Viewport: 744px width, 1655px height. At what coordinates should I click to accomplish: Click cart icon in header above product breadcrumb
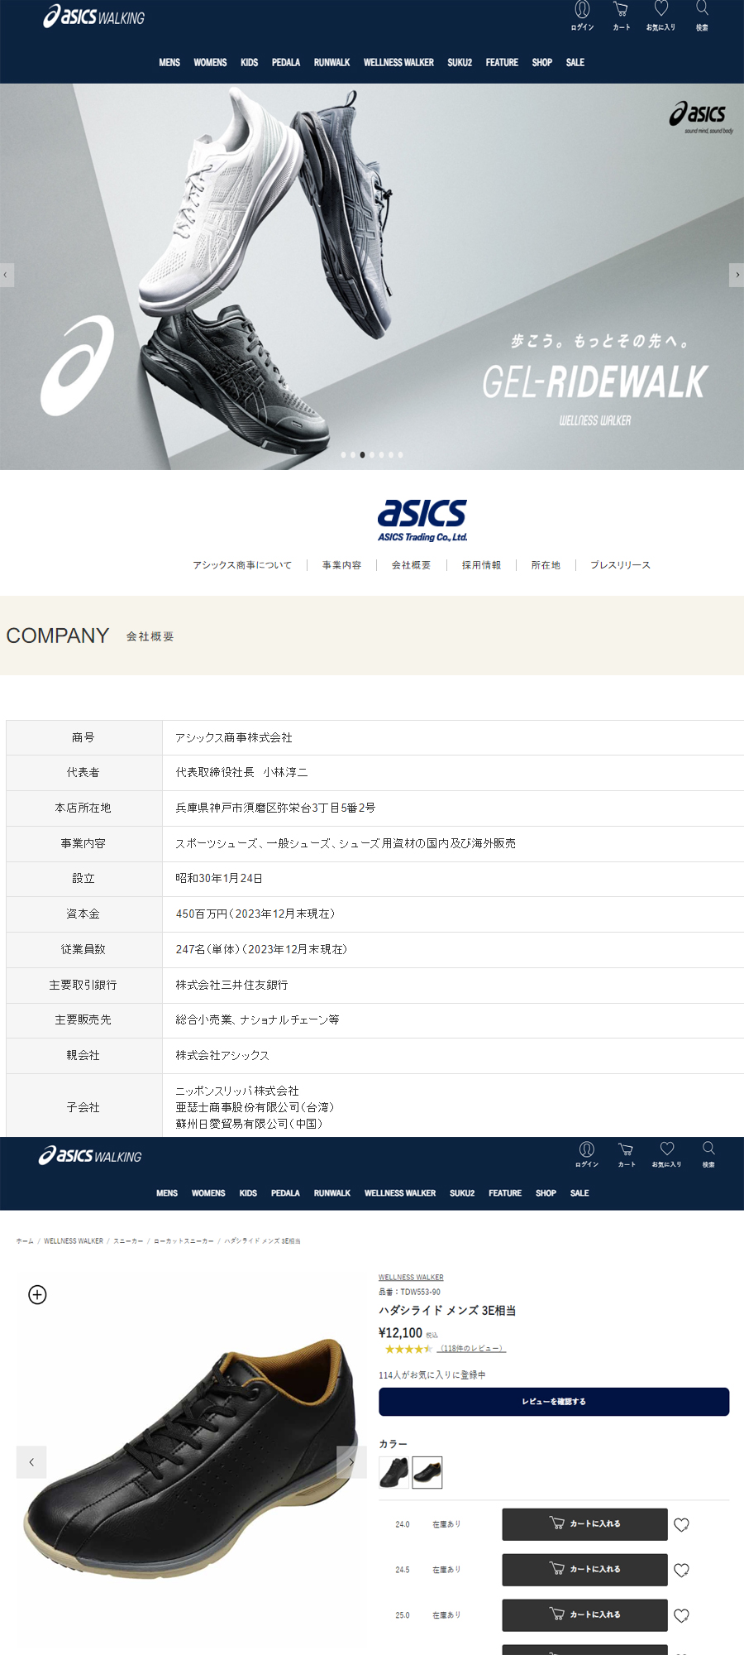(x=627, y=1154)
